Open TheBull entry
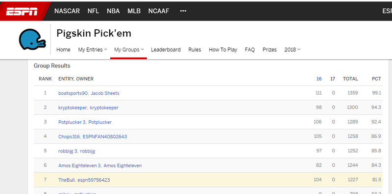 tap(67, 180)
